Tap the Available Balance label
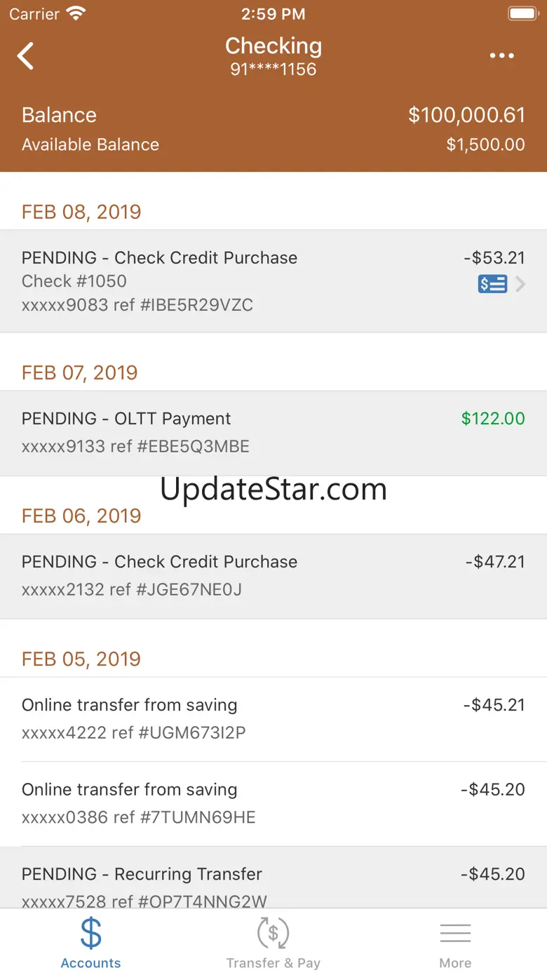547x973 pixels. click(x=90, y=145)
